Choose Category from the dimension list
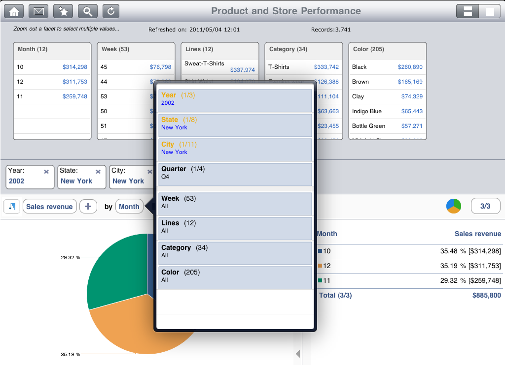Viewport: 505px width, 365px height. point(235,253)
